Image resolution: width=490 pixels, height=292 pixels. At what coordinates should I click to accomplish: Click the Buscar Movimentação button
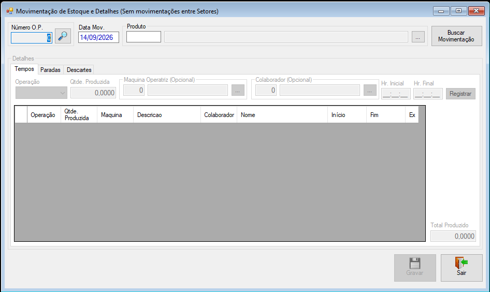click(x=456, y=36)
